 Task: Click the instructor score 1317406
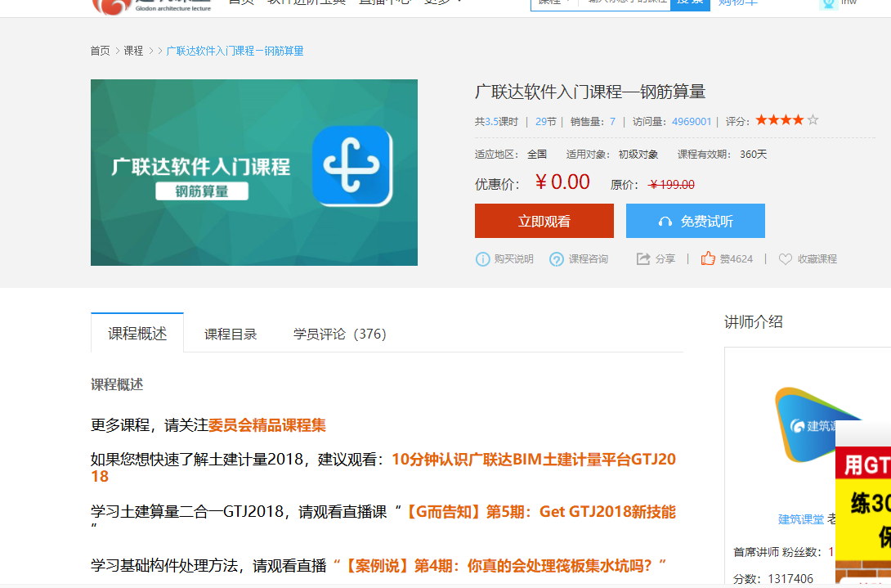[x=790, y=579]
